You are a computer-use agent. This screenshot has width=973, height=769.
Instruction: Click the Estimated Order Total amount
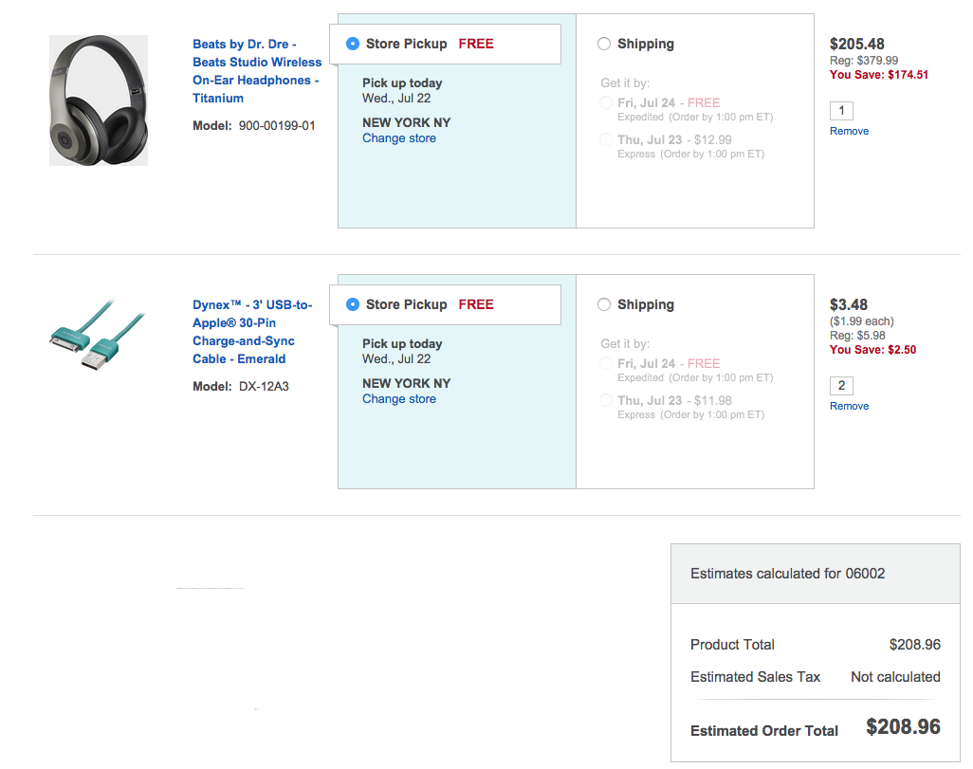(903, 727)
